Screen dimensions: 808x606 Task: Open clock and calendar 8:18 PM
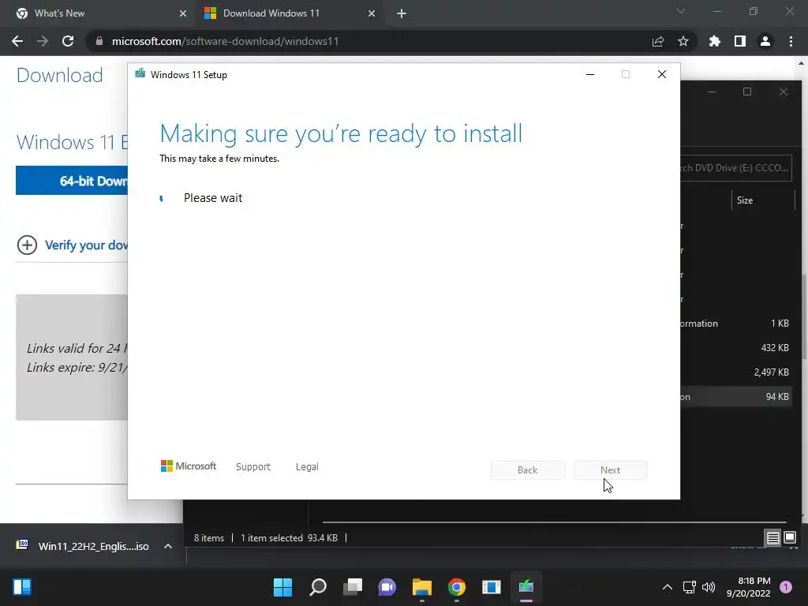(x=749, y=587)
